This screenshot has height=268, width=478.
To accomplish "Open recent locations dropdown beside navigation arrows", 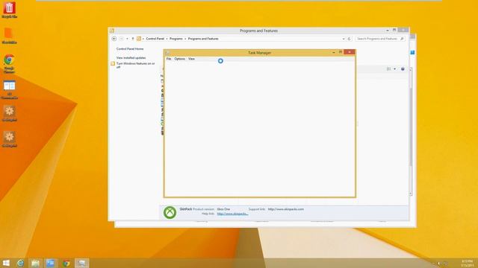I will pyautogui.click(x=127, y=39).
